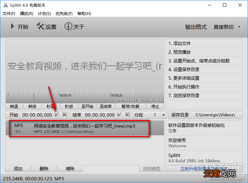Click the end time 00:00:00,000 field

[100, 115]
